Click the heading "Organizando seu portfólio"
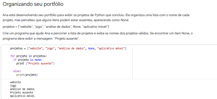The image size is (217, 99). [x=33, y=4]
